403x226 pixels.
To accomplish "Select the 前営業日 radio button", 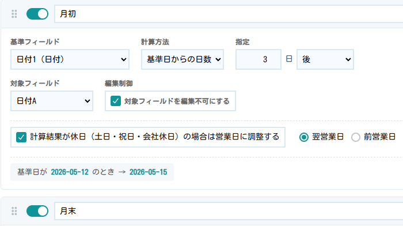I will pyautogui.click(x=356, y=137).
